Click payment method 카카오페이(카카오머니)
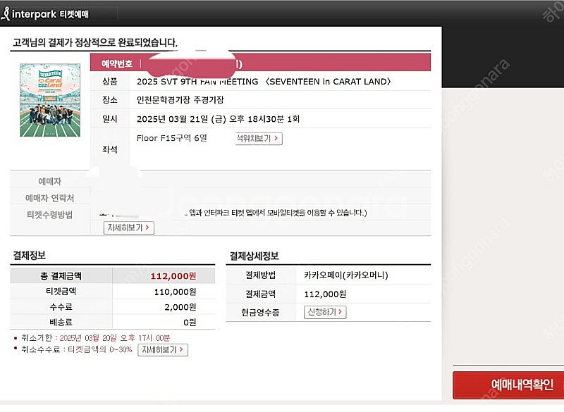The width and height of the screenshot is (564, 412). coord(346,275)
